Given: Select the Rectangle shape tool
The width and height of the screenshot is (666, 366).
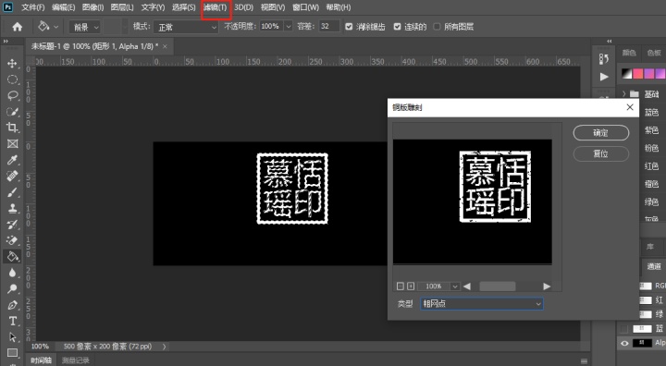Looking at the screenshot, I should (12, 353).
